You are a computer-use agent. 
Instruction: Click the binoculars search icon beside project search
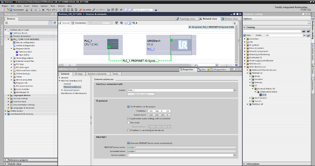(155, 10)
